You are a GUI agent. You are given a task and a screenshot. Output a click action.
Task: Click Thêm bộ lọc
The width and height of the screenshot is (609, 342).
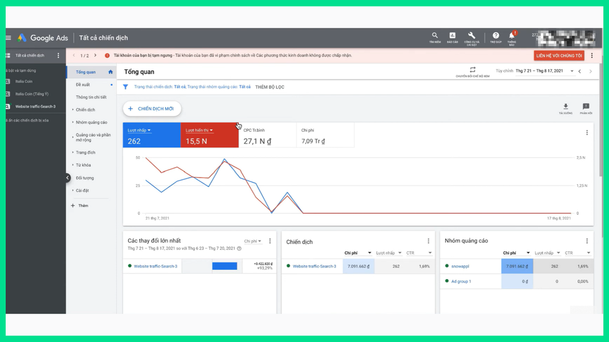[269, 87]
